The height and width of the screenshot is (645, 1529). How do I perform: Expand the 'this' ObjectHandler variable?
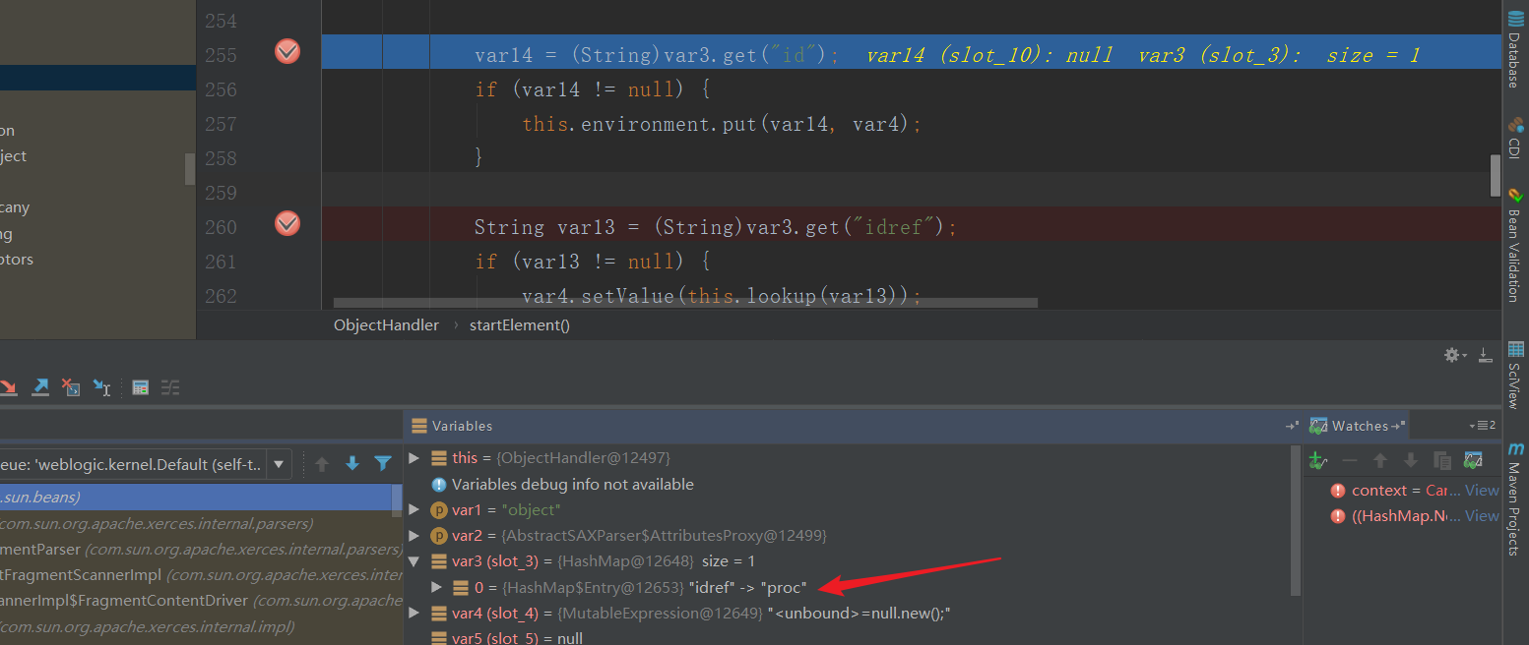point(414,458)
